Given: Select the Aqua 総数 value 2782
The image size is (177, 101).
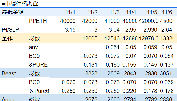Looking at the screenshot, I should tap(151, 99).
